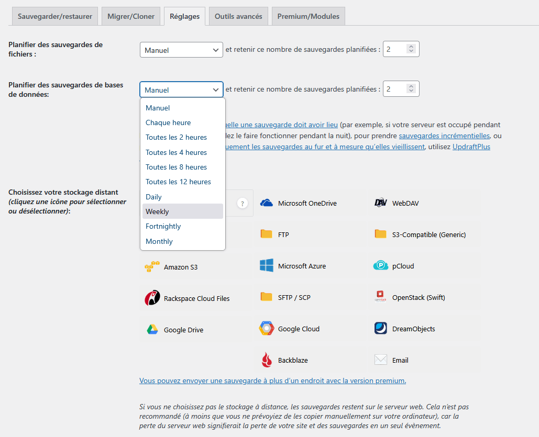Click the question mark help icon
Screen dimensions: 539x437
[242, 204]
